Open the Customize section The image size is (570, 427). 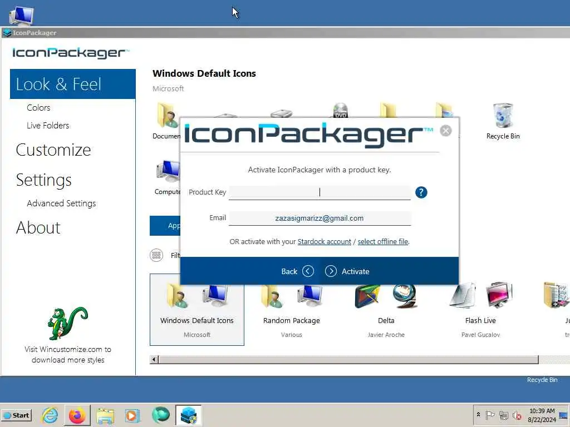click(x=53, y=150)
